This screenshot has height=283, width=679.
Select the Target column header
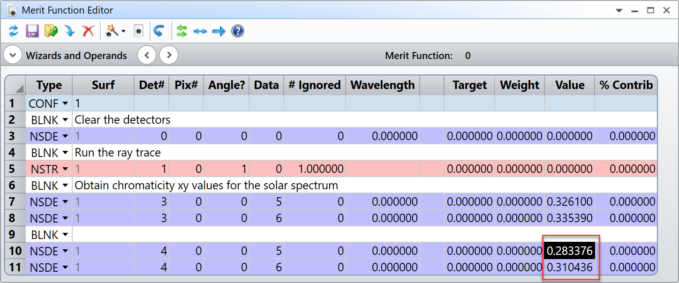click(469, 85)
